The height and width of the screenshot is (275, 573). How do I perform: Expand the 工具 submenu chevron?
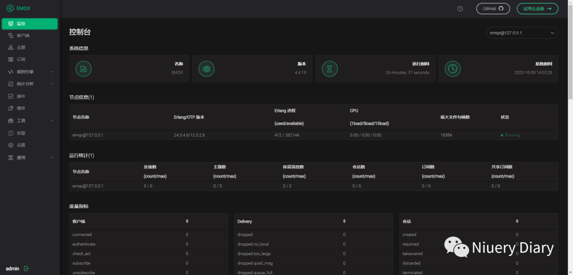click(x=52, y=121)
